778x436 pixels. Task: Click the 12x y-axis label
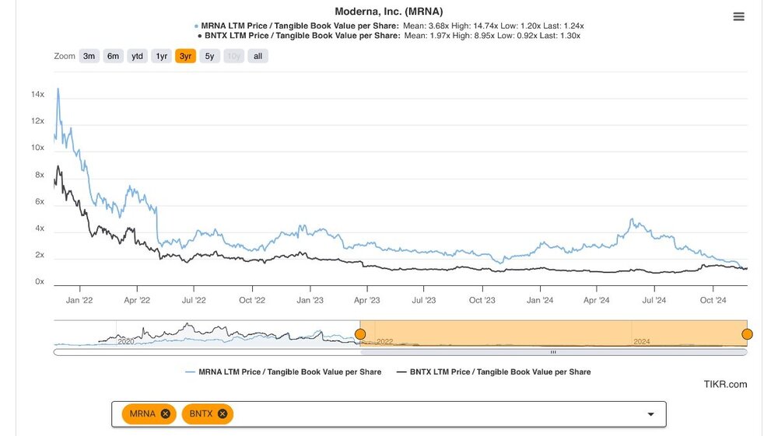tap(37, 121)
